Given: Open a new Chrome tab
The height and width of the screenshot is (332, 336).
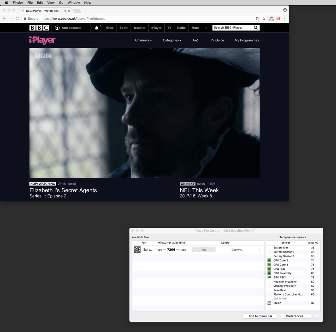Looking at the screenshot, I should (77, 11).
